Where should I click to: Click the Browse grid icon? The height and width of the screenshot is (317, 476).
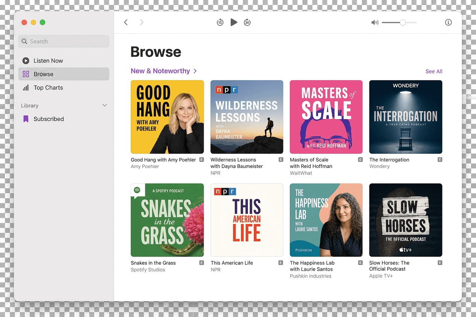pyautogui.click(x=26, y=74)
